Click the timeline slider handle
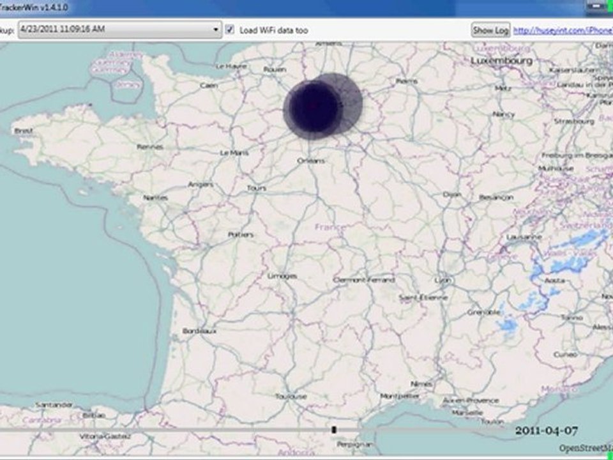 333,430
